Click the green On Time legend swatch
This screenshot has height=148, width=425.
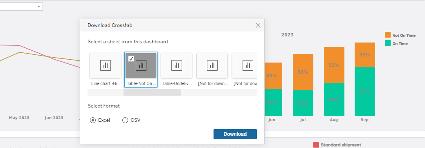[388, 43]
